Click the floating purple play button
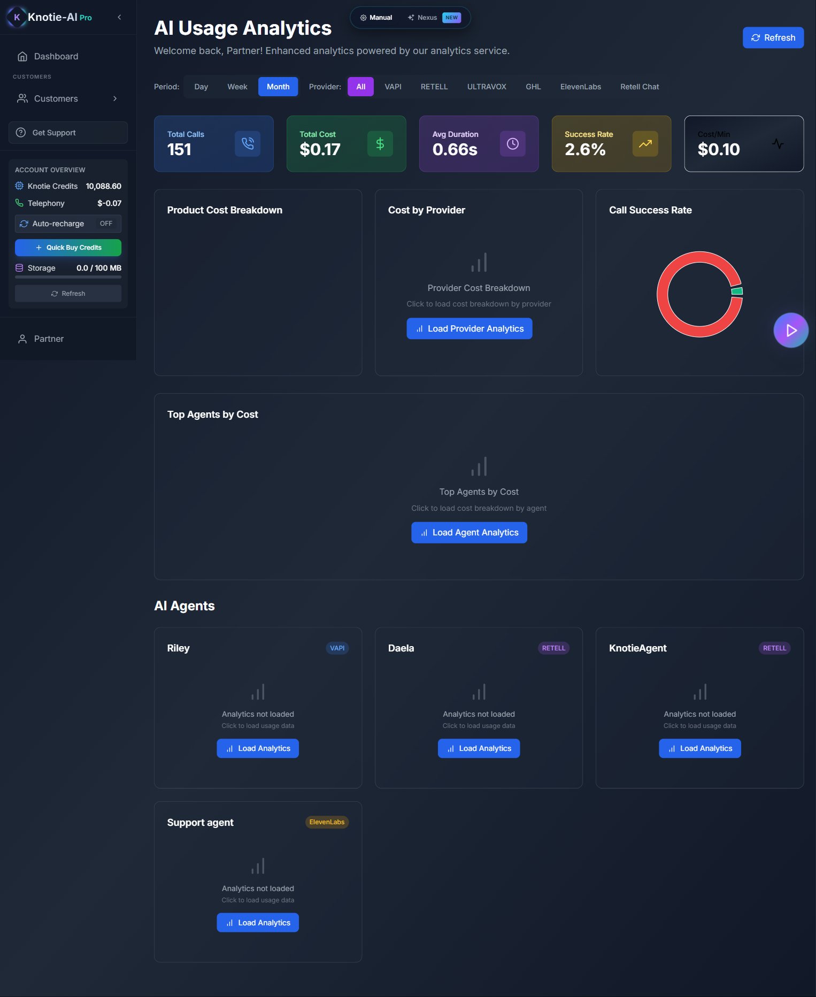 (x=791, y=330)
